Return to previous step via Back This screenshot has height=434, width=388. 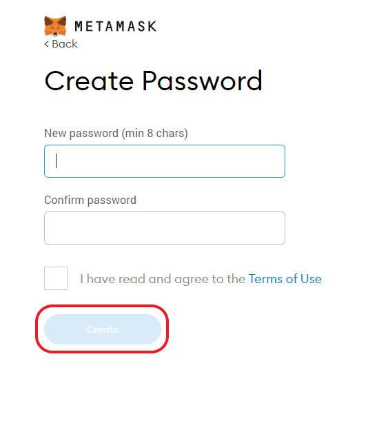(x=61, y=44)
